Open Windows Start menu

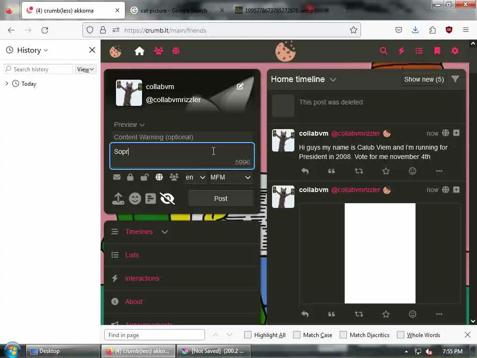pyautogui.click(x=12, y=350)
